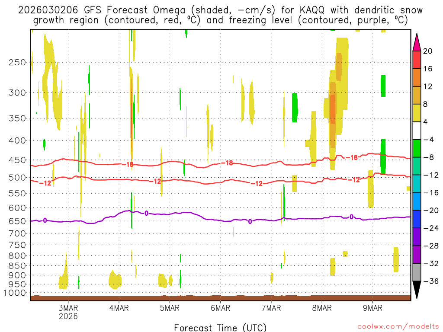
Task: Click the purple 0 freezing label after 6MAR
Action: pyautogui.click(x=250, y=222)
